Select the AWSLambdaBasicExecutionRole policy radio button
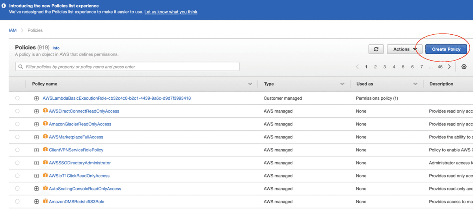 [17, 98]
